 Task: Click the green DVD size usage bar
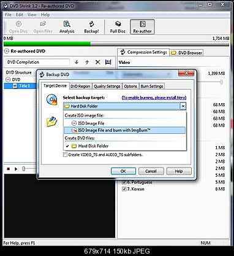tap(47, 44)
